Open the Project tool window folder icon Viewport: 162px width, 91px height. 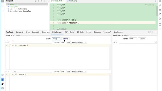(x=3, y=1)
